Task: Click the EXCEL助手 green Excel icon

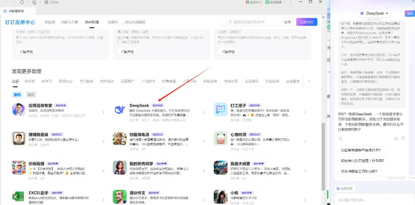Action: coord(19,196)
